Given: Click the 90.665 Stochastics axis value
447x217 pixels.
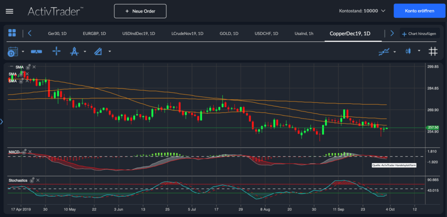Looking at the screenshot, I should point(433,180).
